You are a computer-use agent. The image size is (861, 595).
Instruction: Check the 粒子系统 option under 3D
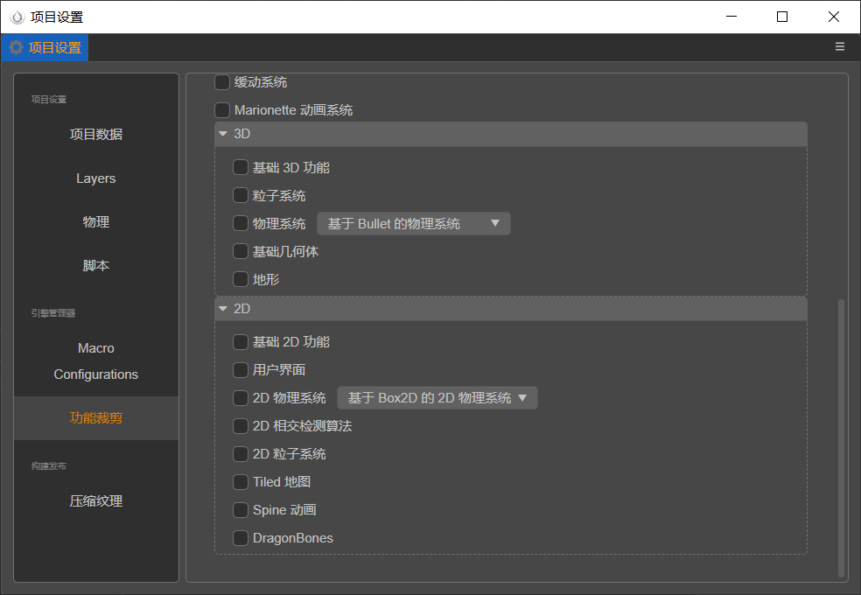tap(241, 195)
